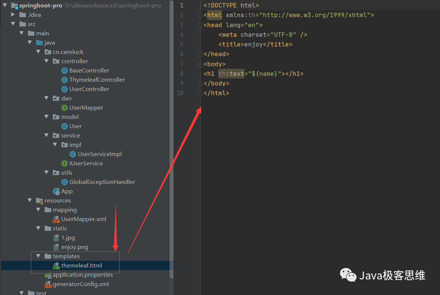Click the resources folder icon
The width and height of the screenshot is (440, 295).
tap(39, 200)
